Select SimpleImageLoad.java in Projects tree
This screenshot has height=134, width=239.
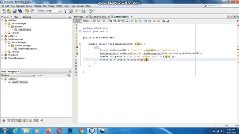pyautogui.click(x=28, y=49)
